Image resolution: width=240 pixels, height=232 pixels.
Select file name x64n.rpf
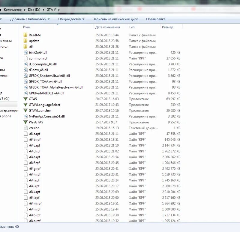(x=34, y=209)
